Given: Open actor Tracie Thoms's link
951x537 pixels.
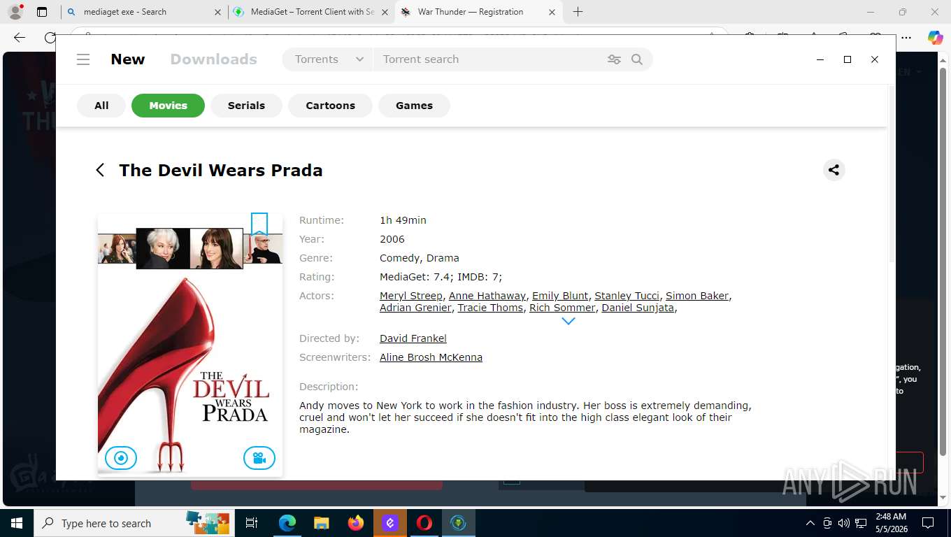Looking at the screenshot, I should tap(490, 308).
